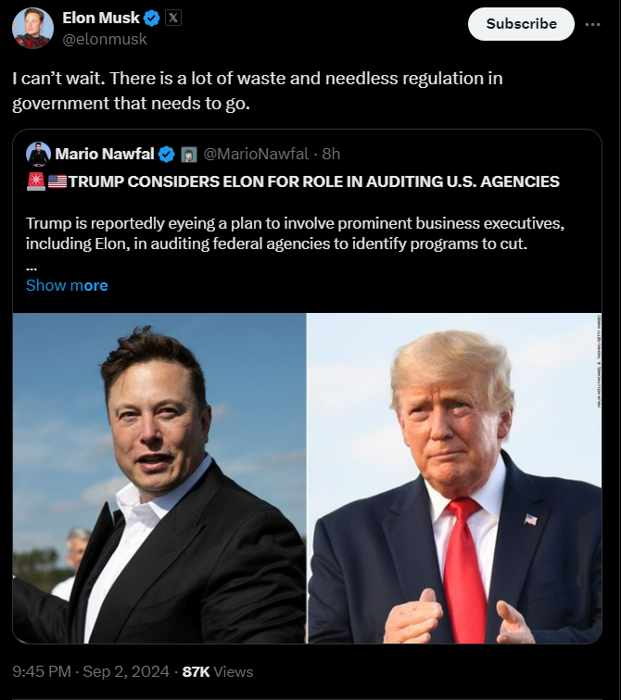The image size is (621, 700).
Task: Click the red siren emoji in the headline
Action: tap(36, 181)
